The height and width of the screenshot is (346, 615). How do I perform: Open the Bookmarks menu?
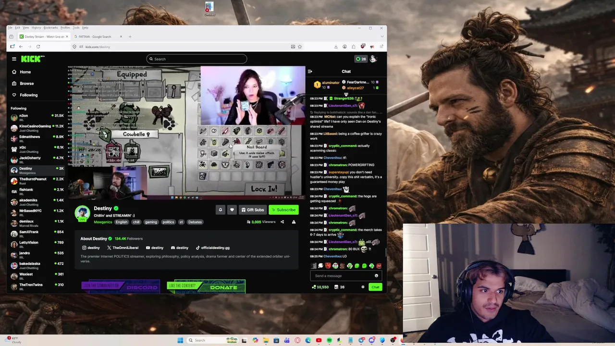50,28
